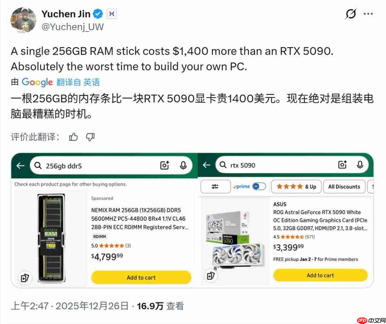
Task: Add the ASUS ROG Astral RTX 5090 to cart
Action: [320, 275]
